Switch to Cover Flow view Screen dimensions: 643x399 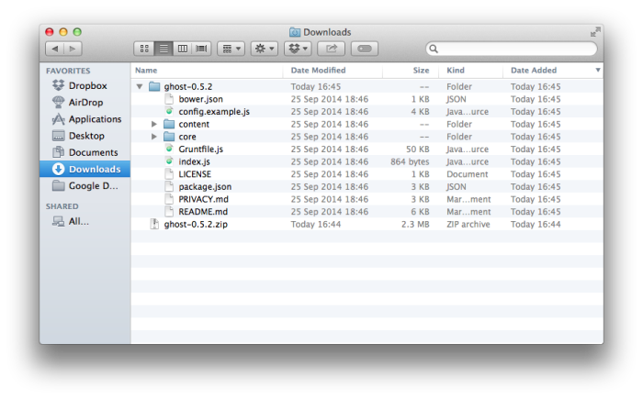(x=202, y=49)
